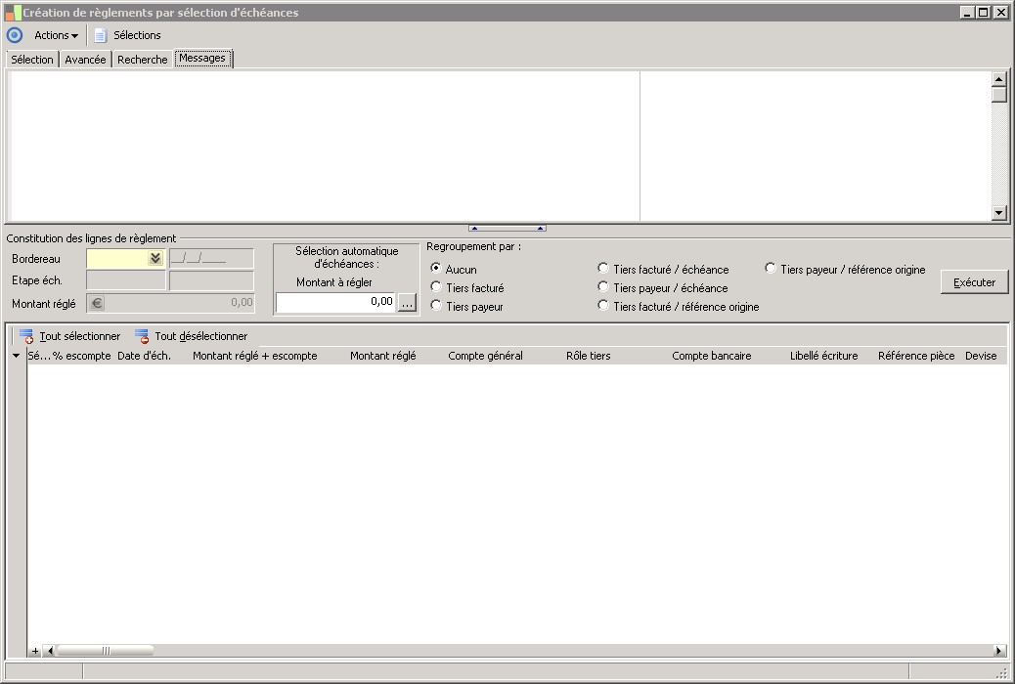Click the Compte bancaire column header

pos(712,356)
